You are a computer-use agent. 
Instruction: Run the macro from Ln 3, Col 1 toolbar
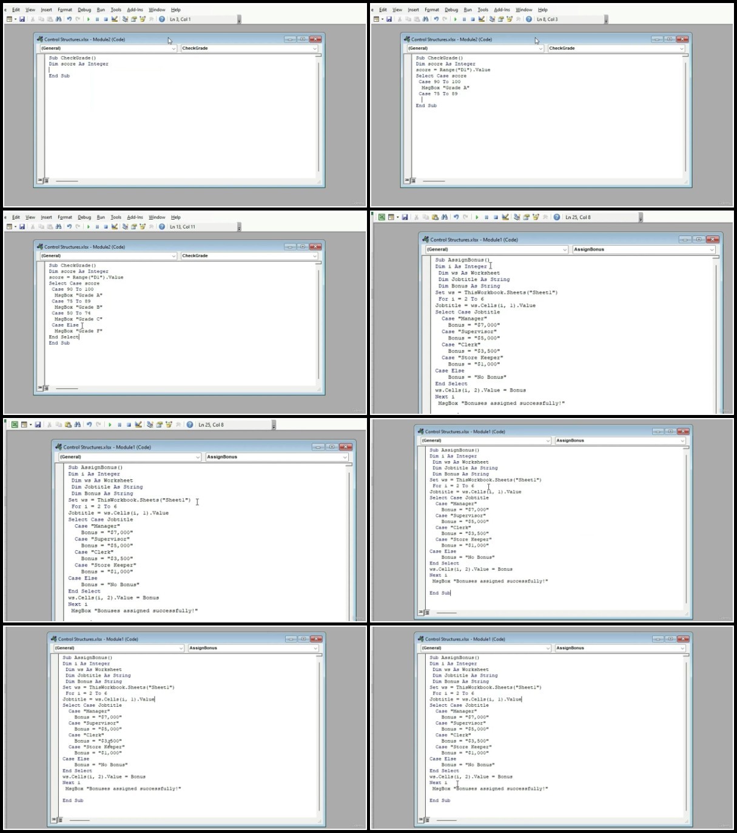tap(89, 19)
